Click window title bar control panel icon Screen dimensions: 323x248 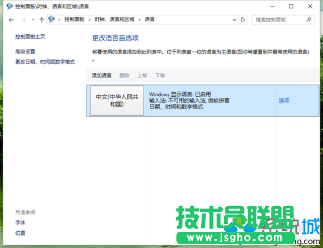pyautogui.click(x=10, y=6)
